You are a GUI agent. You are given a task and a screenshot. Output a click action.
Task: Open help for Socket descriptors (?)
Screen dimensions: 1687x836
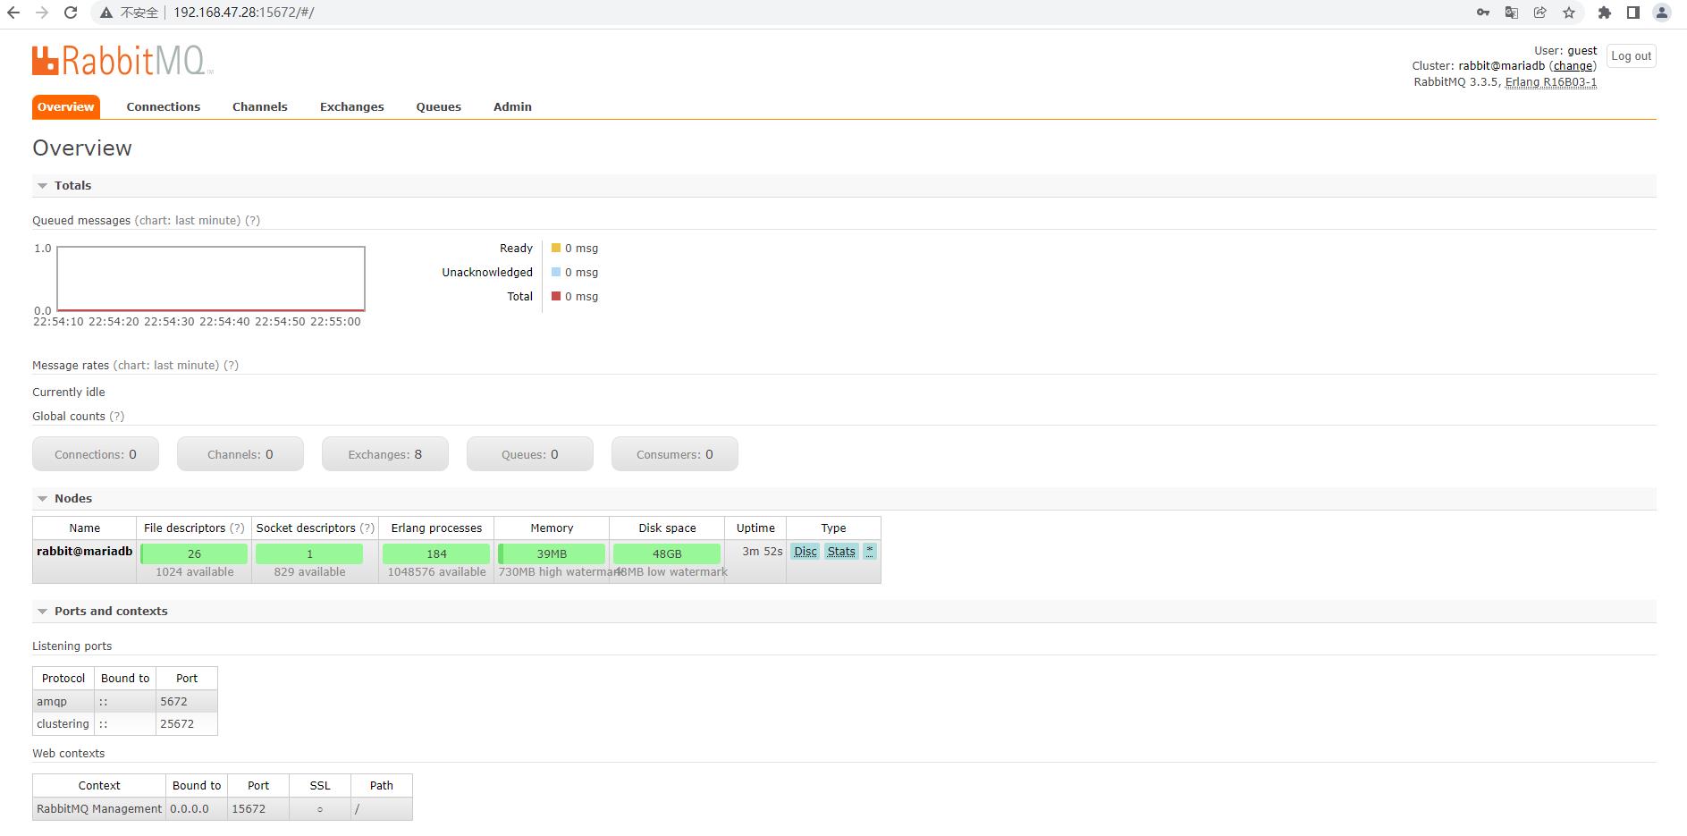pyautogui.click(x=367, y=528)
